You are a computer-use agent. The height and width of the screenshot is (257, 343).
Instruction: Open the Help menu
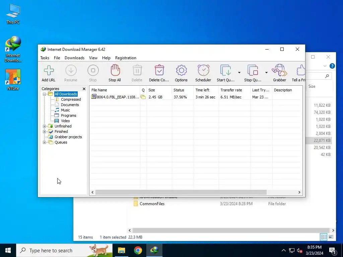106,58
